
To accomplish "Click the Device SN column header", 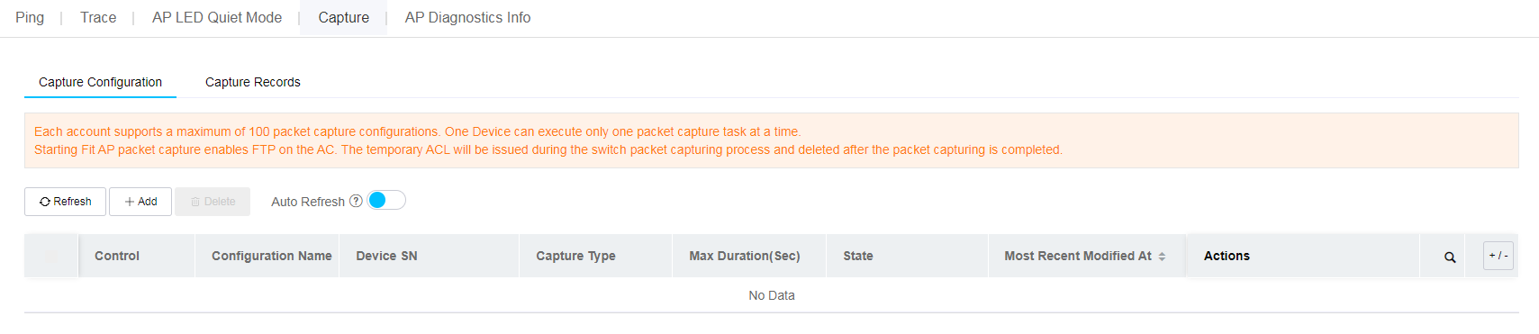I will point(386,256).
